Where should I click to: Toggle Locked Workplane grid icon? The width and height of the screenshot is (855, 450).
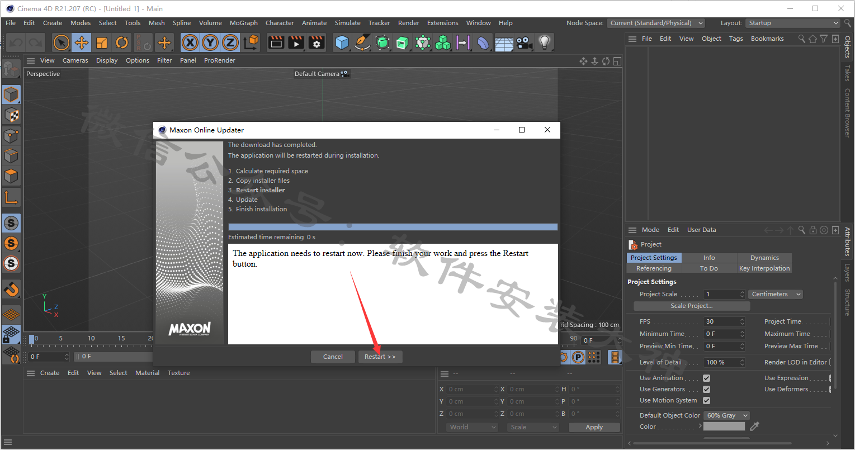pyautogui.click(x=11, y=334)
